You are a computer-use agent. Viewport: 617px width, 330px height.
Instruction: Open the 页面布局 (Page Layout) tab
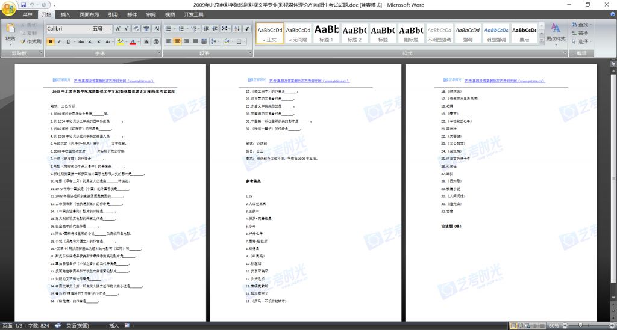(x=89, y=14)
